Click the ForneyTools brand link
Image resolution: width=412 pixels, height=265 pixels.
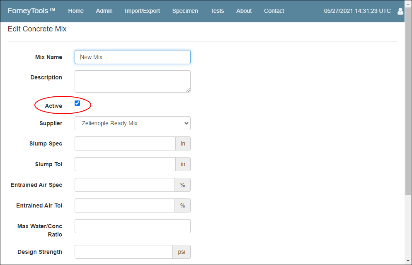pos(31,11)
